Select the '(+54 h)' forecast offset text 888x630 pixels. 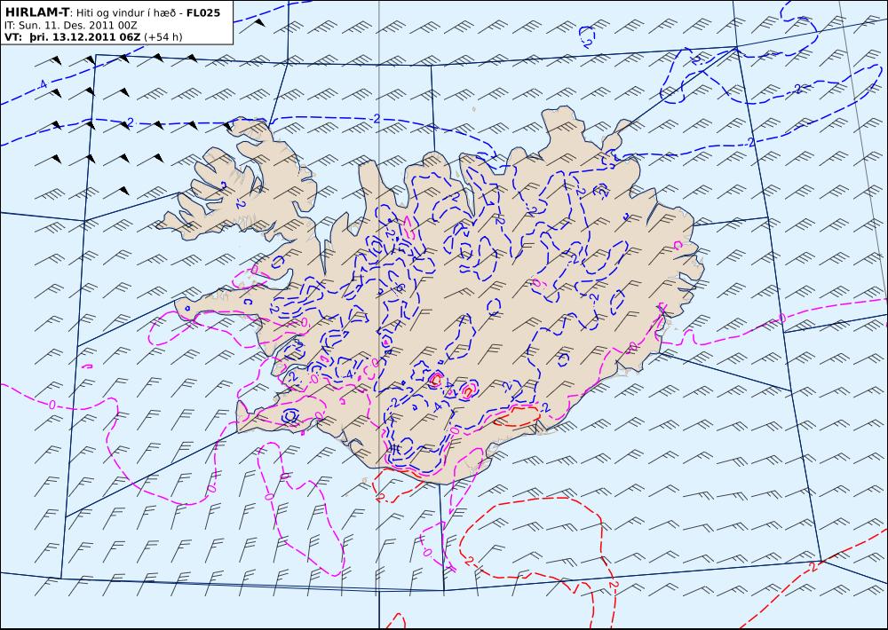point(163,36)
